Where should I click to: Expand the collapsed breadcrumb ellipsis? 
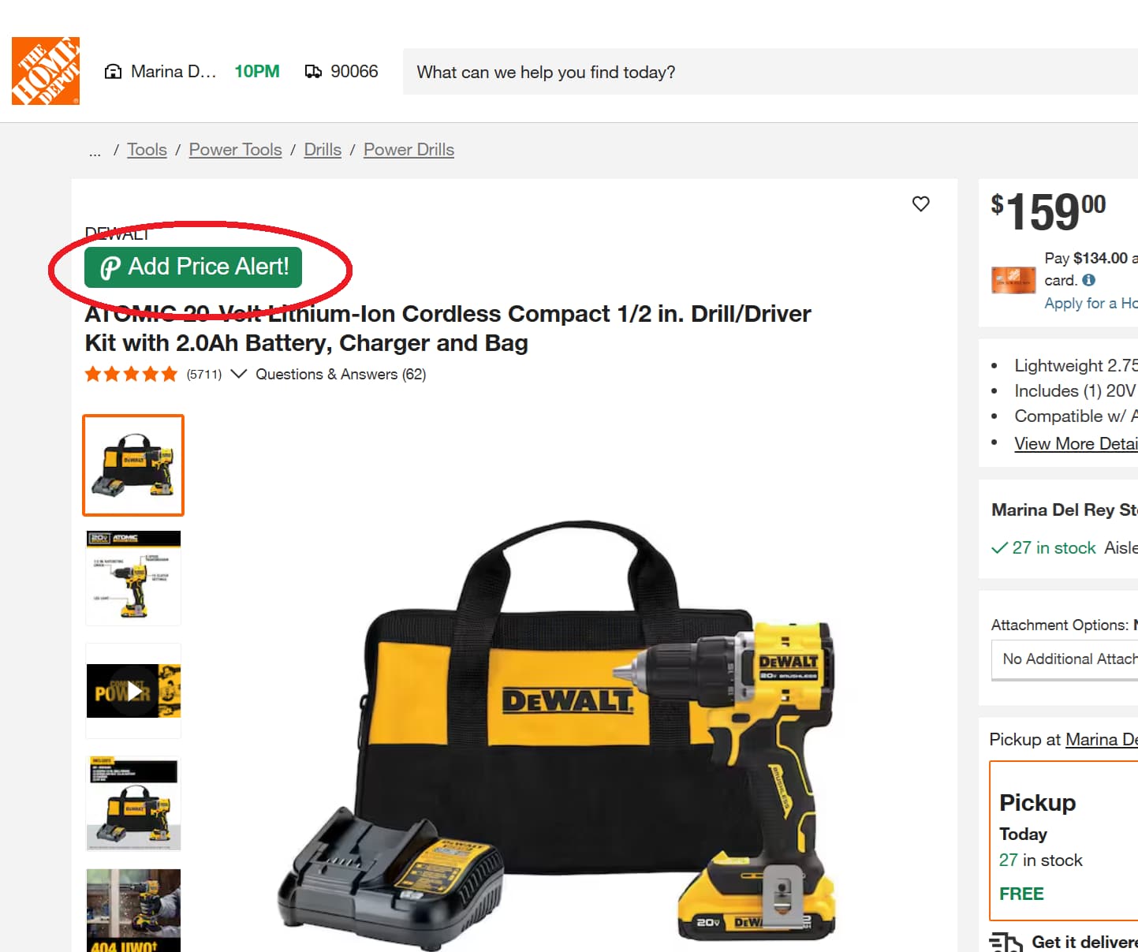95,150
